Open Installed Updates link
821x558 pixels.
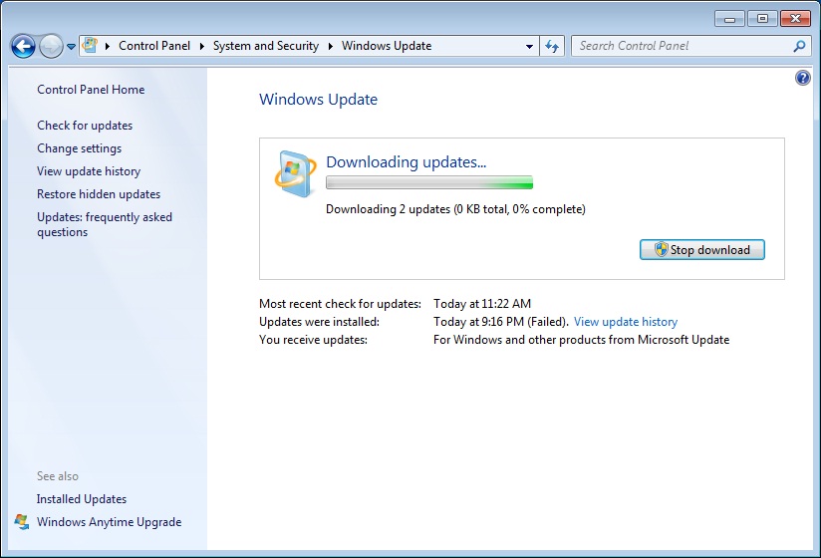pyautogui.click(x=81, y=499)
